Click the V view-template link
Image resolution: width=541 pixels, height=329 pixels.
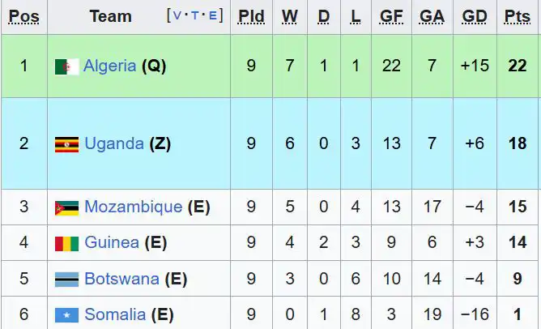coord(178,15)
